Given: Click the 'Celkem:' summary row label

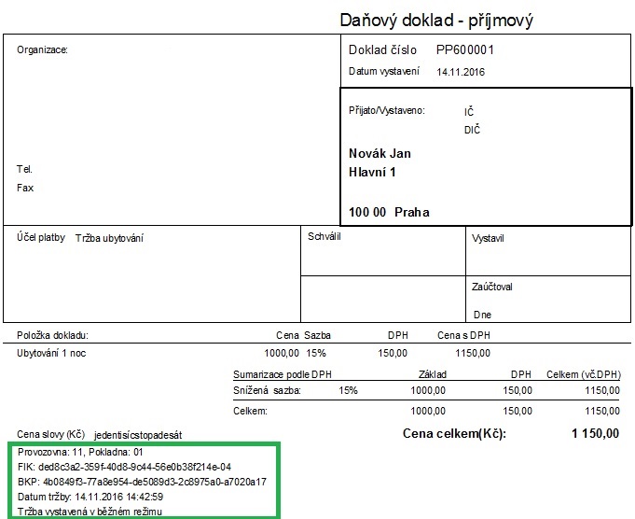Looking at the screenshot, I should (250, 411).
